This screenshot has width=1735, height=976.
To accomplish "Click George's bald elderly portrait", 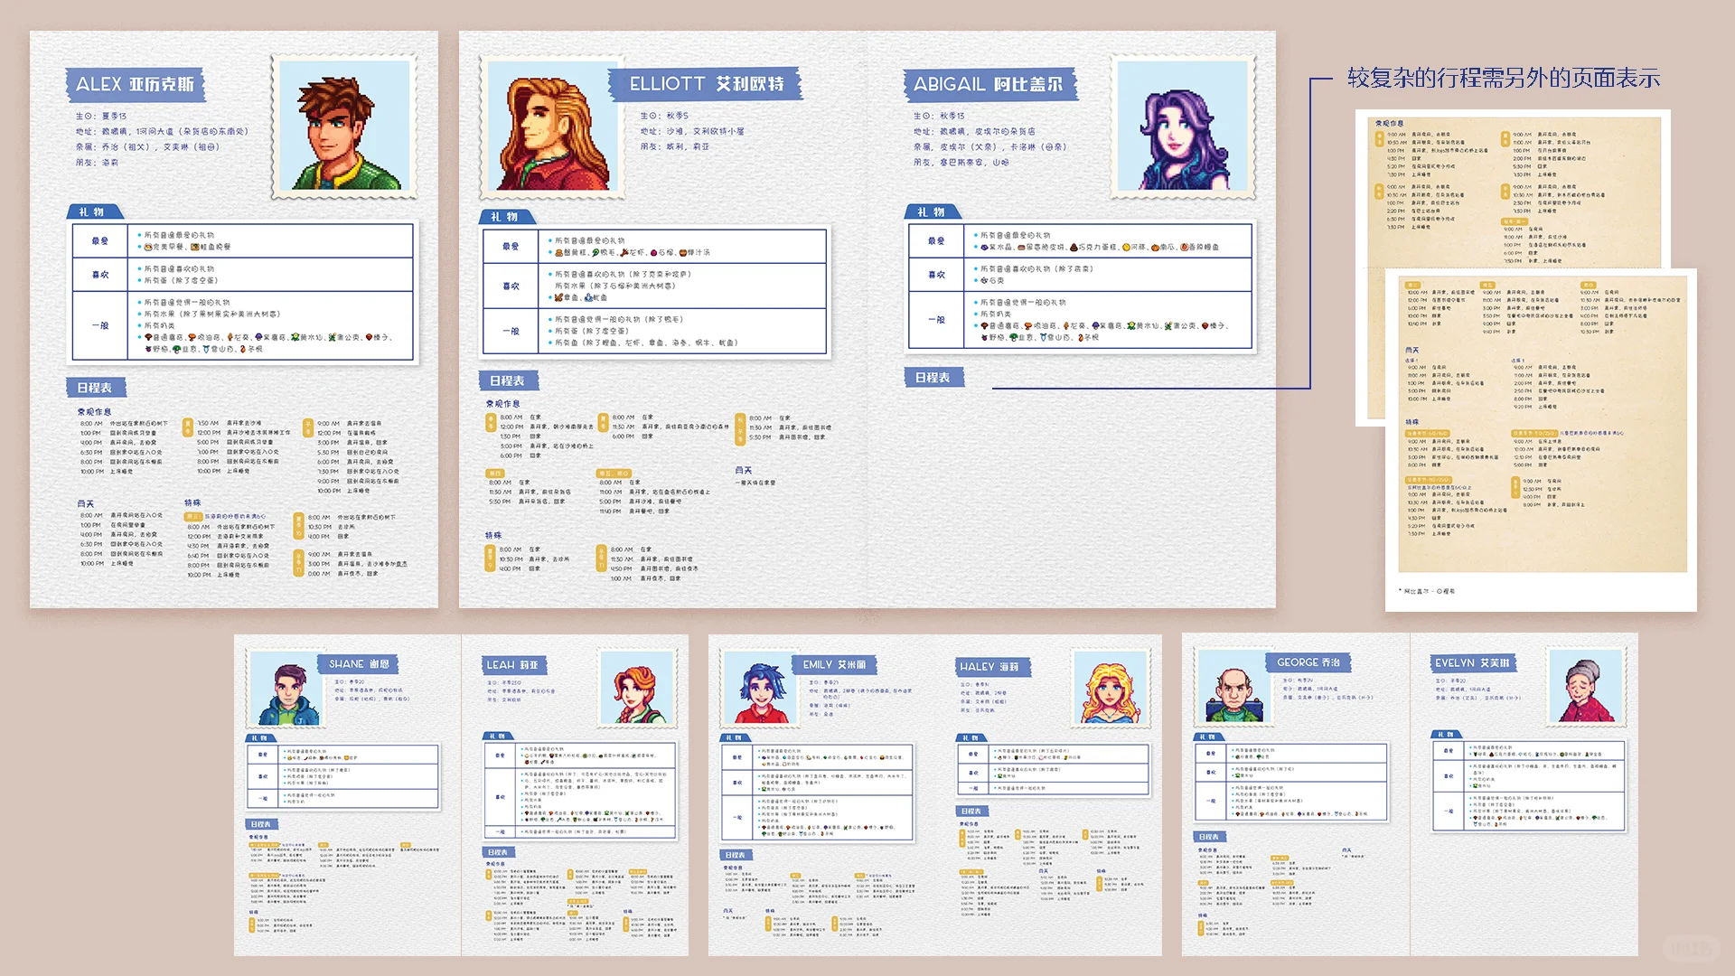I will pyautogui.click(x=1233, y=687).
